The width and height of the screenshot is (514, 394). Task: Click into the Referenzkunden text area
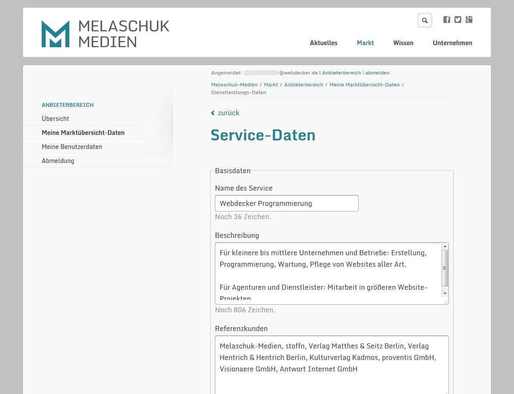point(331,366)
